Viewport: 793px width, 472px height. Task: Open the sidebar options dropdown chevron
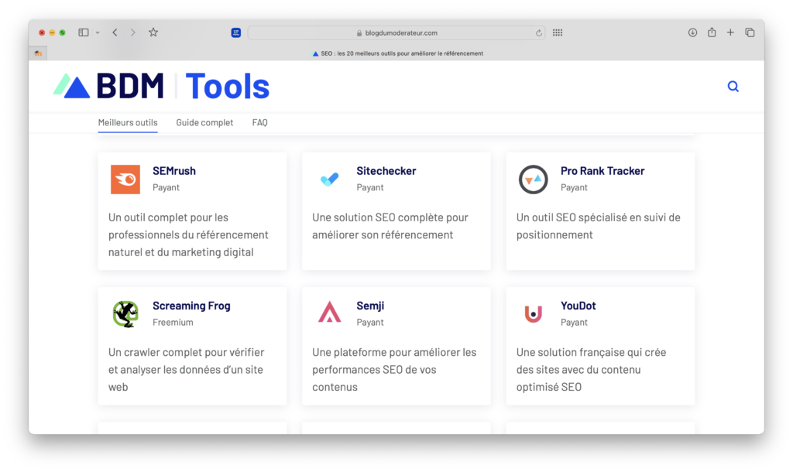coord(98,32)
